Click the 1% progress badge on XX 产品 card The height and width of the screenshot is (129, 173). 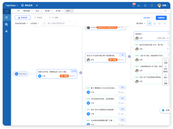click(x=122, y=55)
